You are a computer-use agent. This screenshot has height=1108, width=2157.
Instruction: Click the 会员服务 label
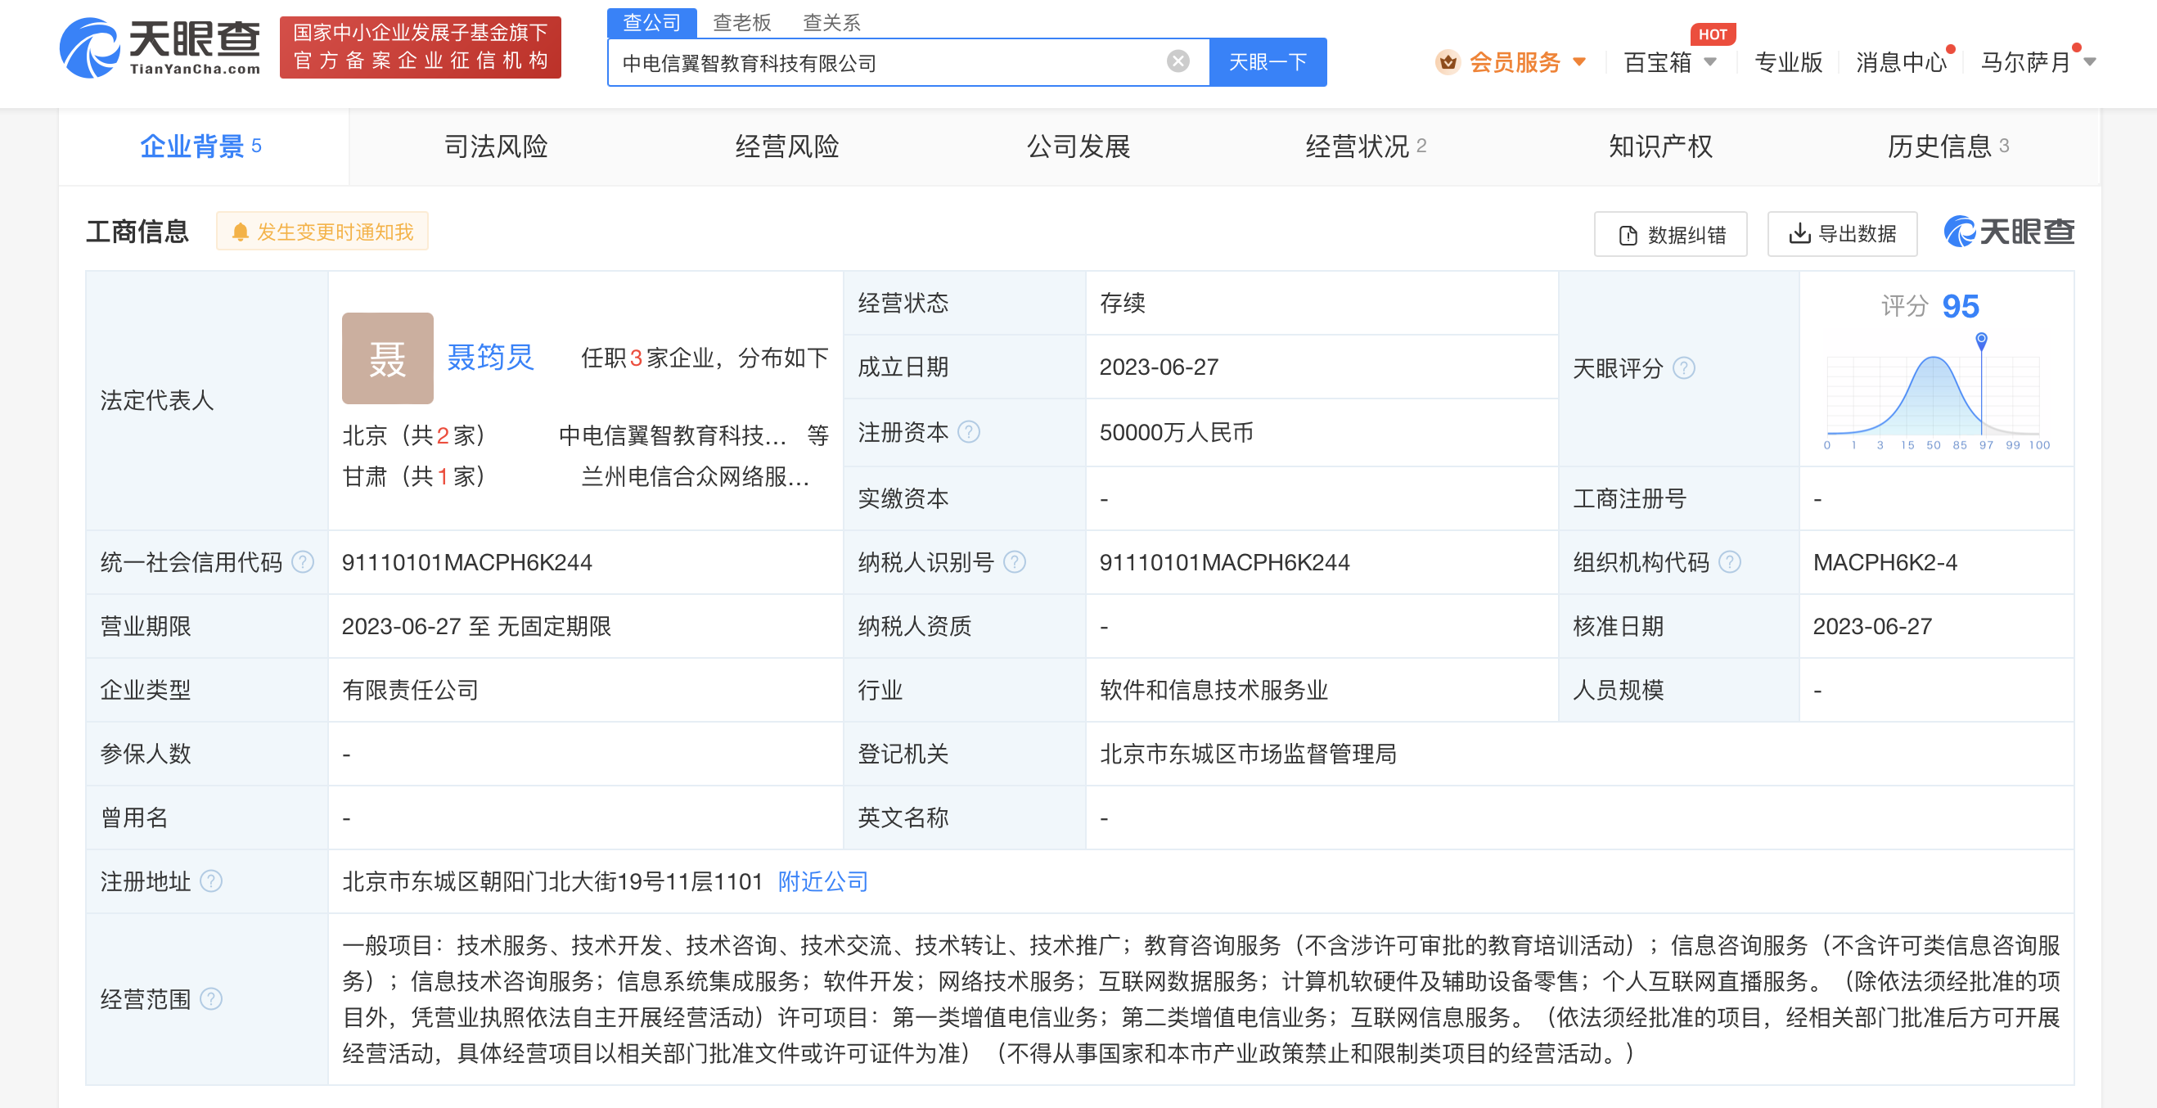1515,62
